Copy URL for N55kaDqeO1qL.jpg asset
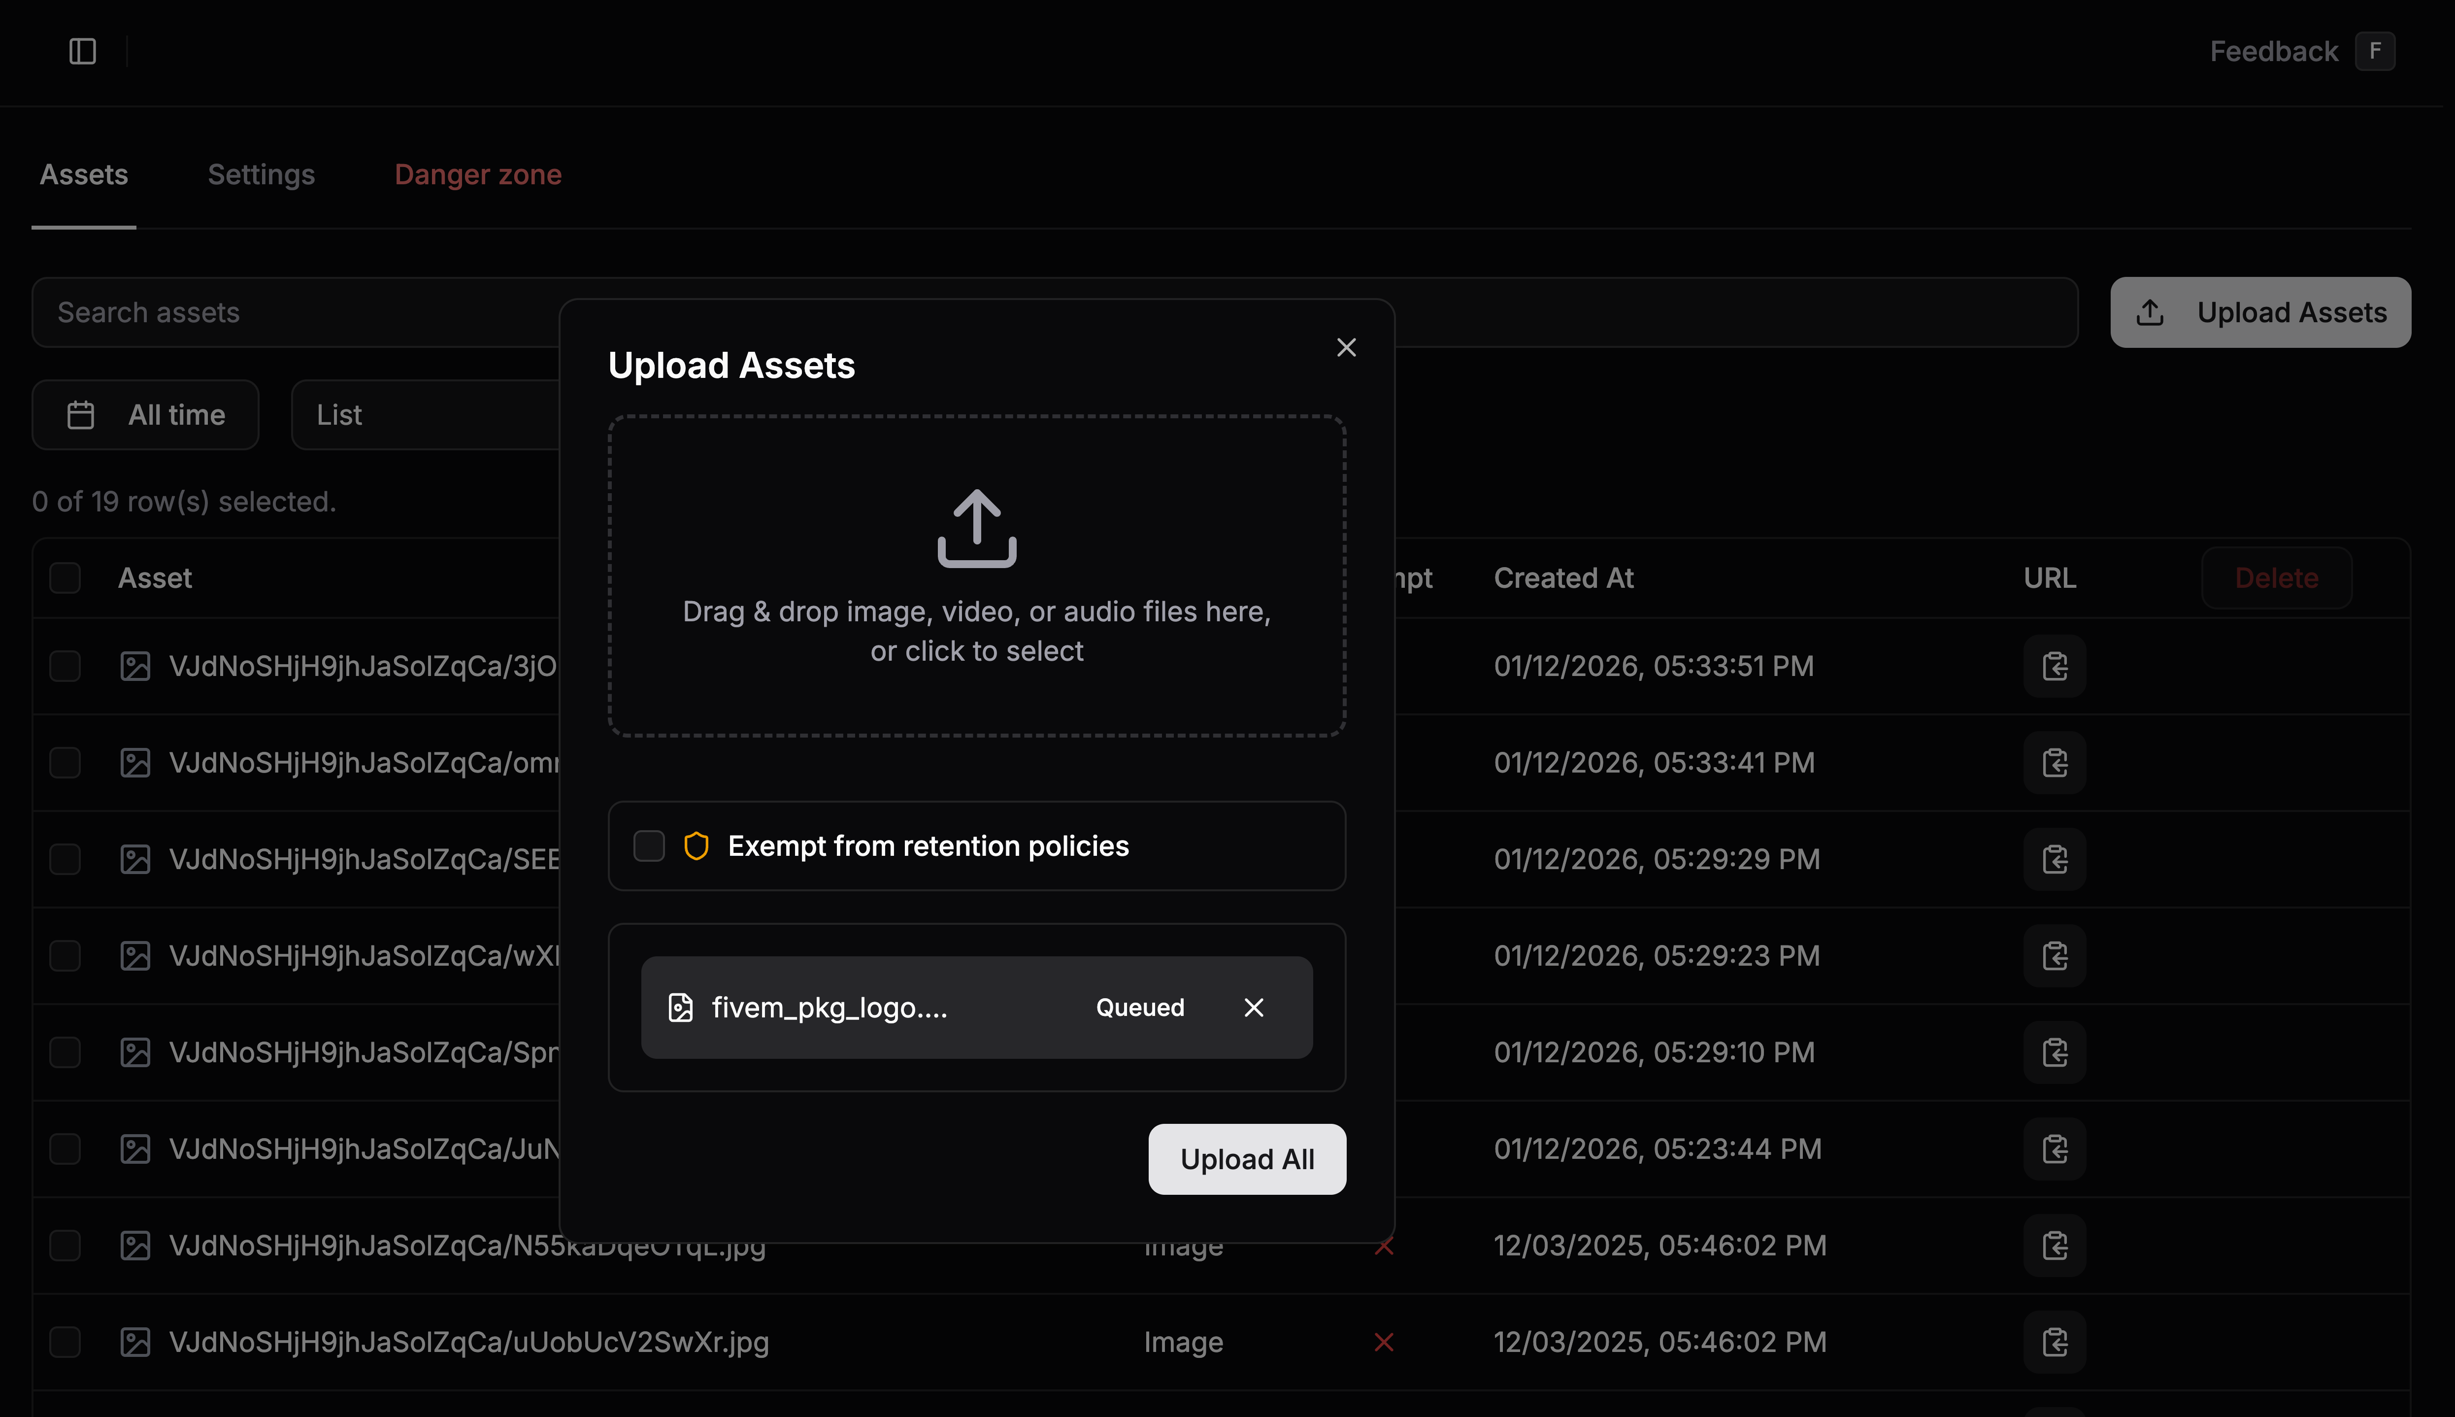Image resolution: width=2455 pixels, height=1417 pixels. (2054, 1246)
